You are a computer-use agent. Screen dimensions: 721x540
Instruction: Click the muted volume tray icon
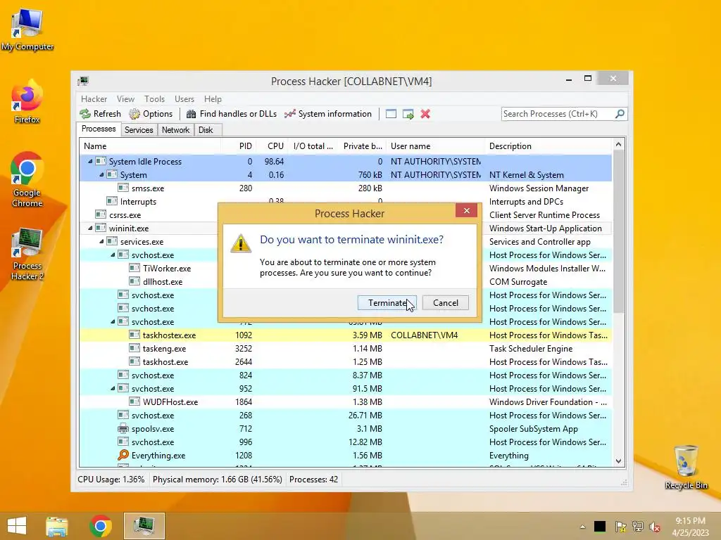click(x=655, y=527)
